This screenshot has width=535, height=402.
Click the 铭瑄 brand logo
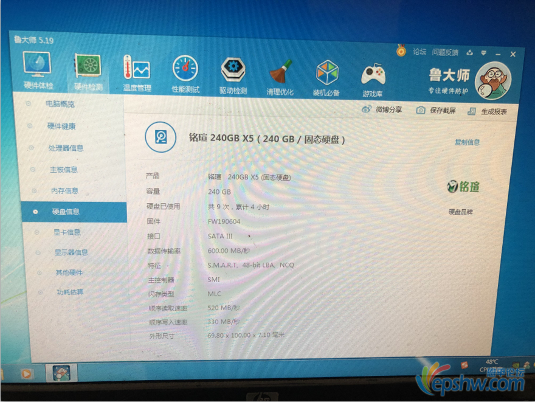(x=463, y=186)
